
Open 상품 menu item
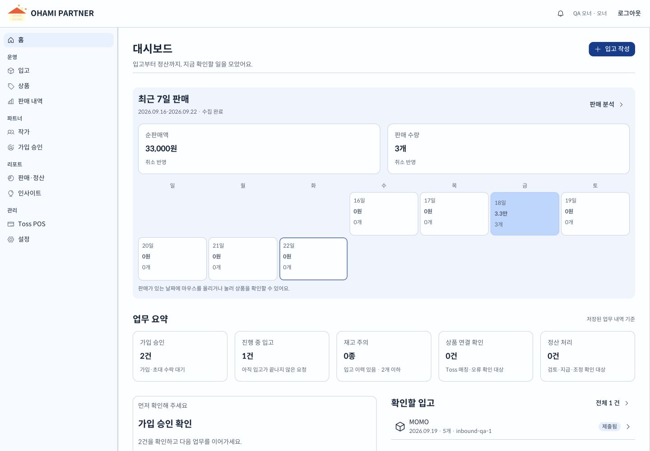(59, 86)
